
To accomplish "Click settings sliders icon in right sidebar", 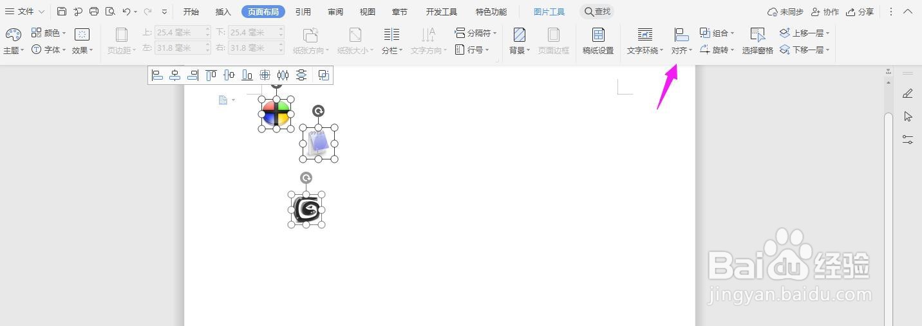I will pos(908,139).
